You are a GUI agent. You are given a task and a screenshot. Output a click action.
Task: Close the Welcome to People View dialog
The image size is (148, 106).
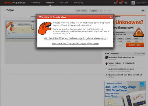click(111, 17)
